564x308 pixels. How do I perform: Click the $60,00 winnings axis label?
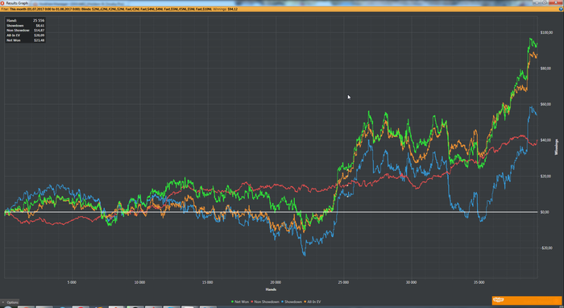pyautogui.click(x=545, y=104)
